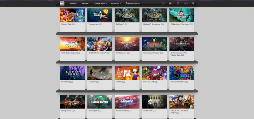Click the badge next to Hell Pie
The image size is (254, 119).
coord(124,82)
